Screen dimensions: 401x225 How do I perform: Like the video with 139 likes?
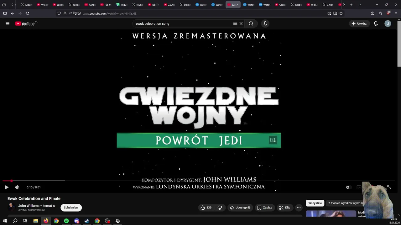(x=206, y=207)
